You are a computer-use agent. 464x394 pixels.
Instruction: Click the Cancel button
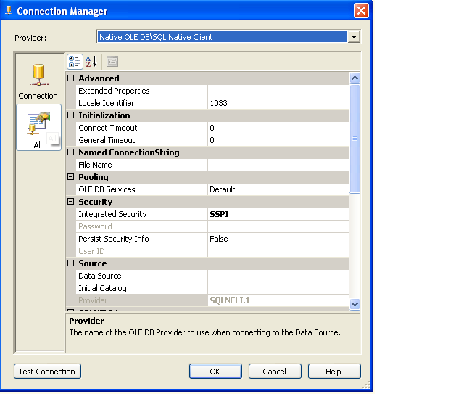[275, 372]
